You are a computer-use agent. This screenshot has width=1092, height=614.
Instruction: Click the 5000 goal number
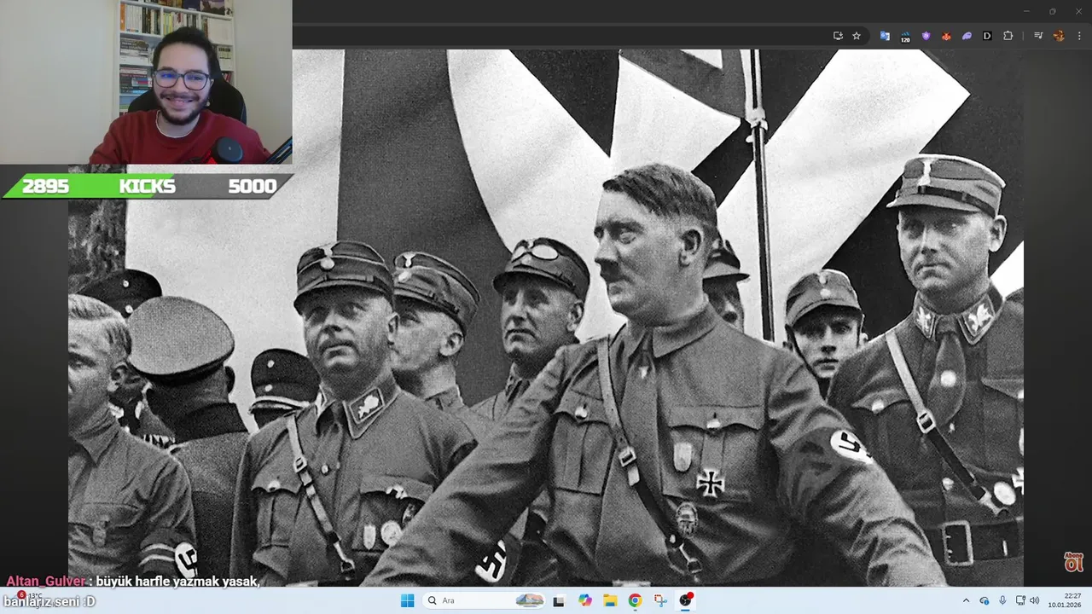coord(252,186)
